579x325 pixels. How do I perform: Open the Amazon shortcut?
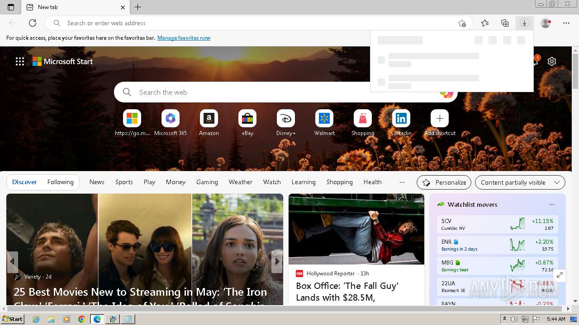tap(209, 123)
